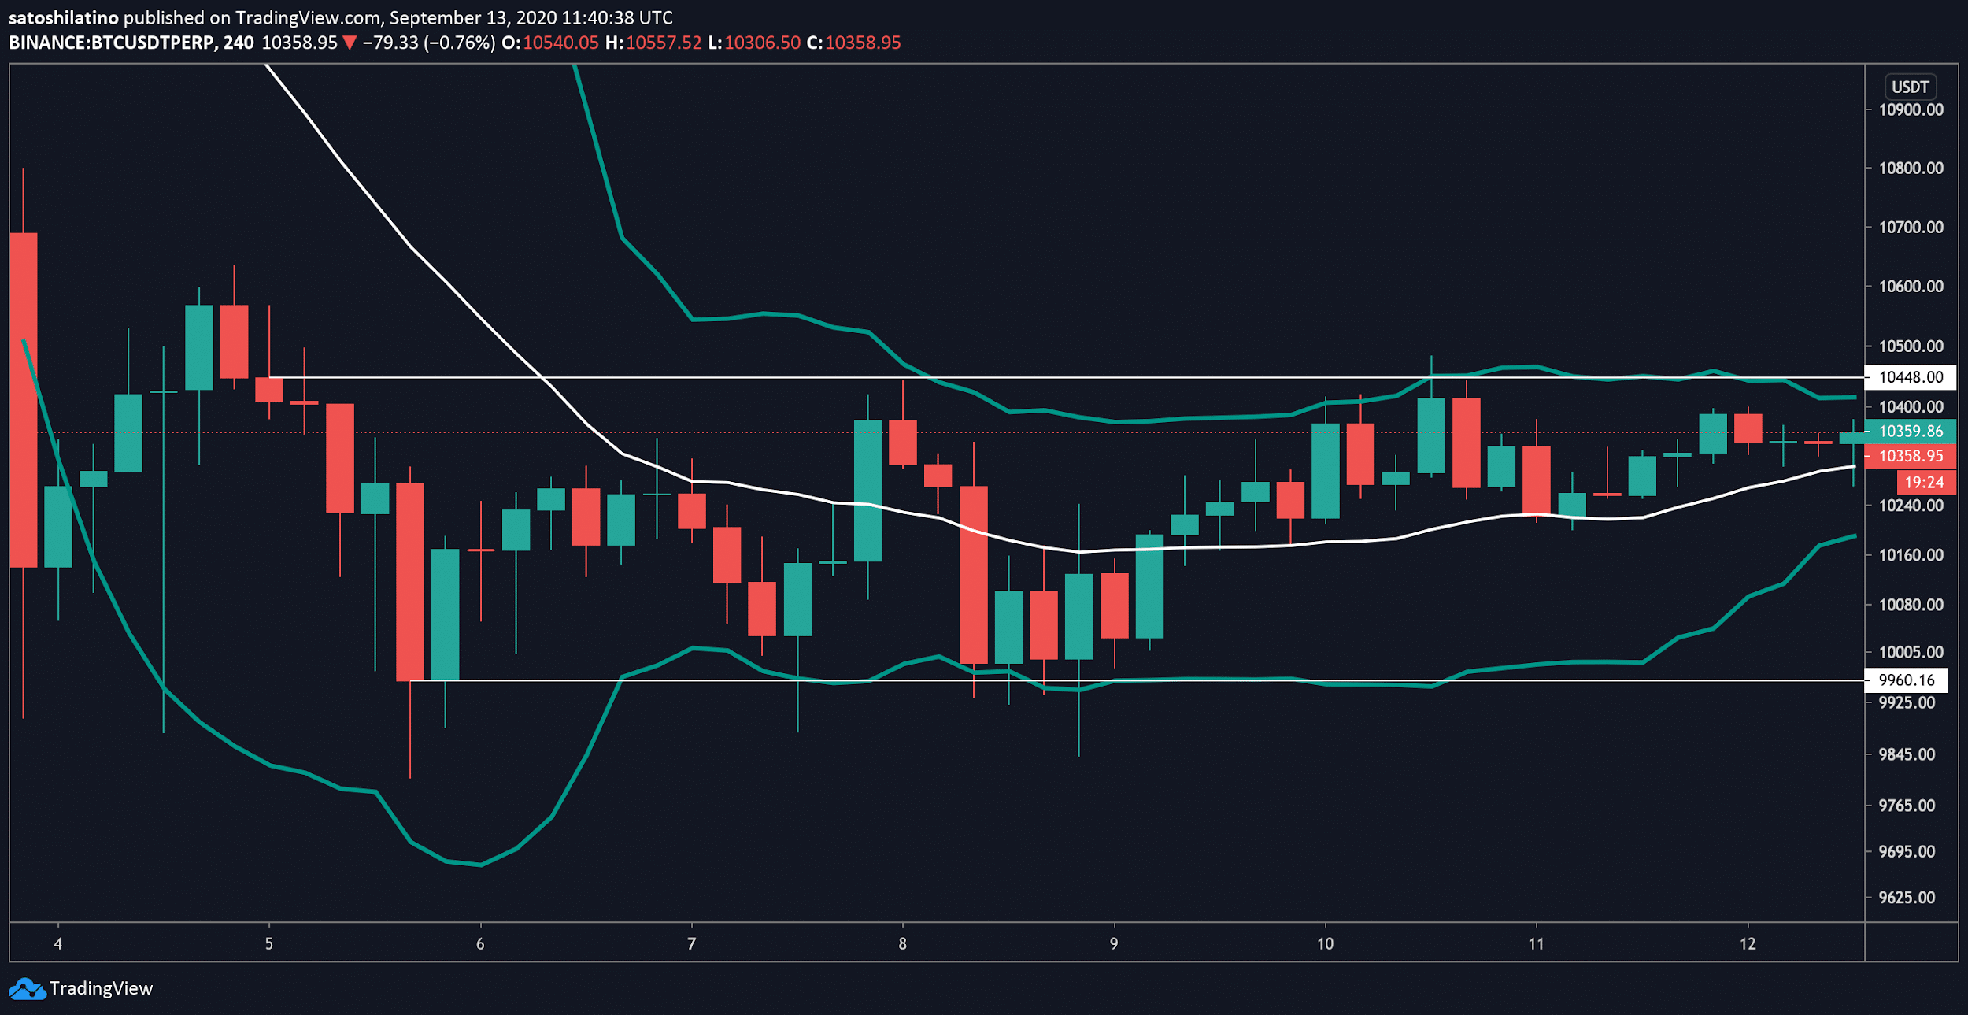Click the 10800.00 price axis label

1911,168
